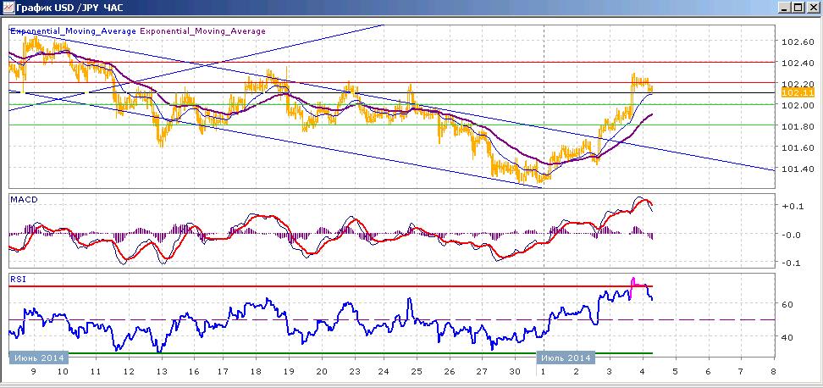Select date 16 on the time axis
The width and height of the screenshot is (823, 388).
(x=193, y=372)
